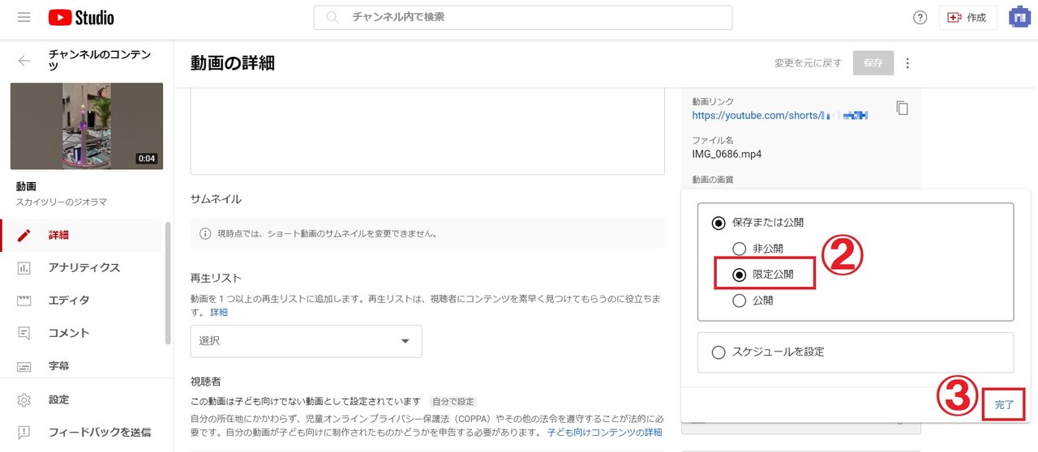Viewport: 1038px width, 452px height.
Task: Open the 設定 menu item
Action: [85, 399]
